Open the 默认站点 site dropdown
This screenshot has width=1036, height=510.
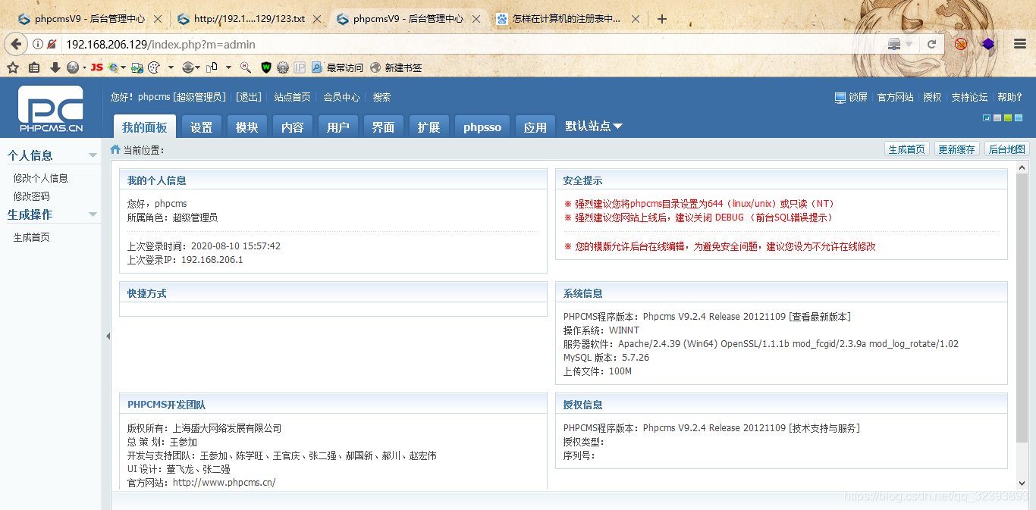594,127
